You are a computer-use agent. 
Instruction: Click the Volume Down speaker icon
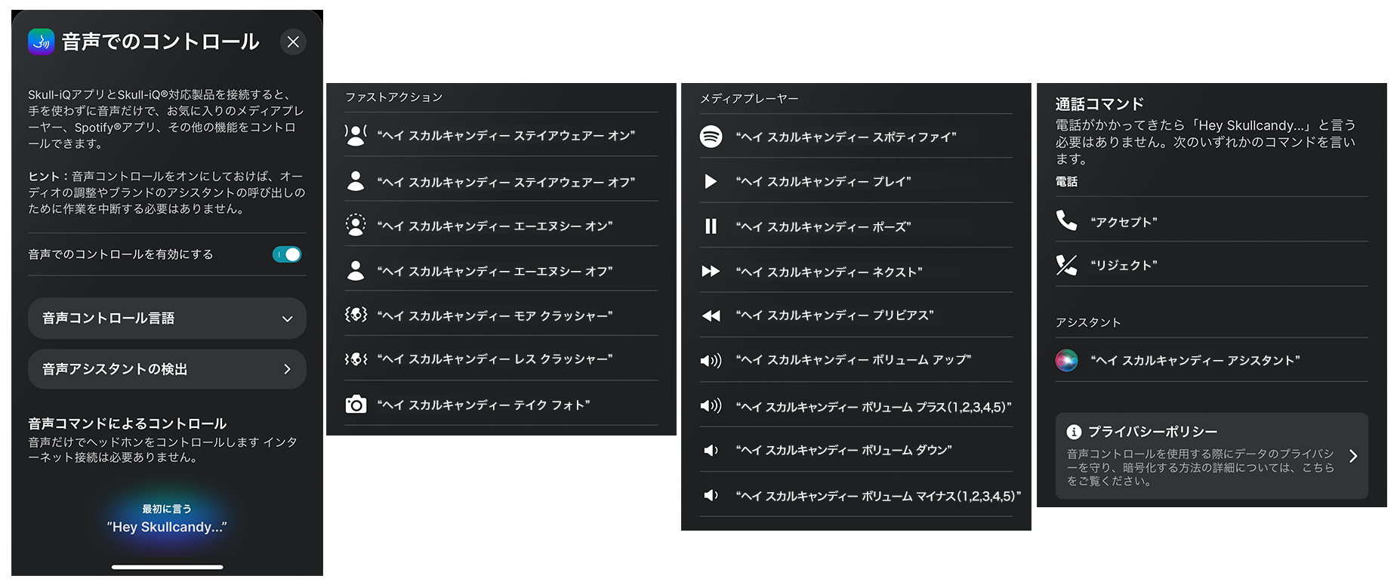pyautogui.click(x=711, y=451)
